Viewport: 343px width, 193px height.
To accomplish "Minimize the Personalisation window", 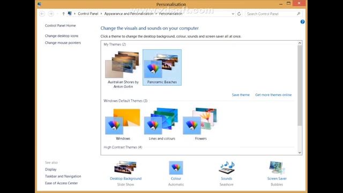I will (281, 4).
